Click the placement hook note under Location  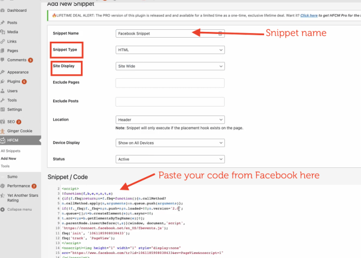tap(179, 128)
